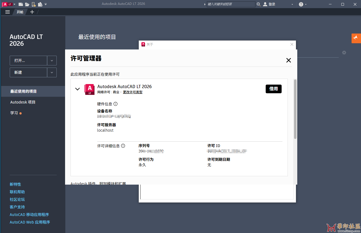Select 最近使用的项目 in the sidebar

(23, 91)
